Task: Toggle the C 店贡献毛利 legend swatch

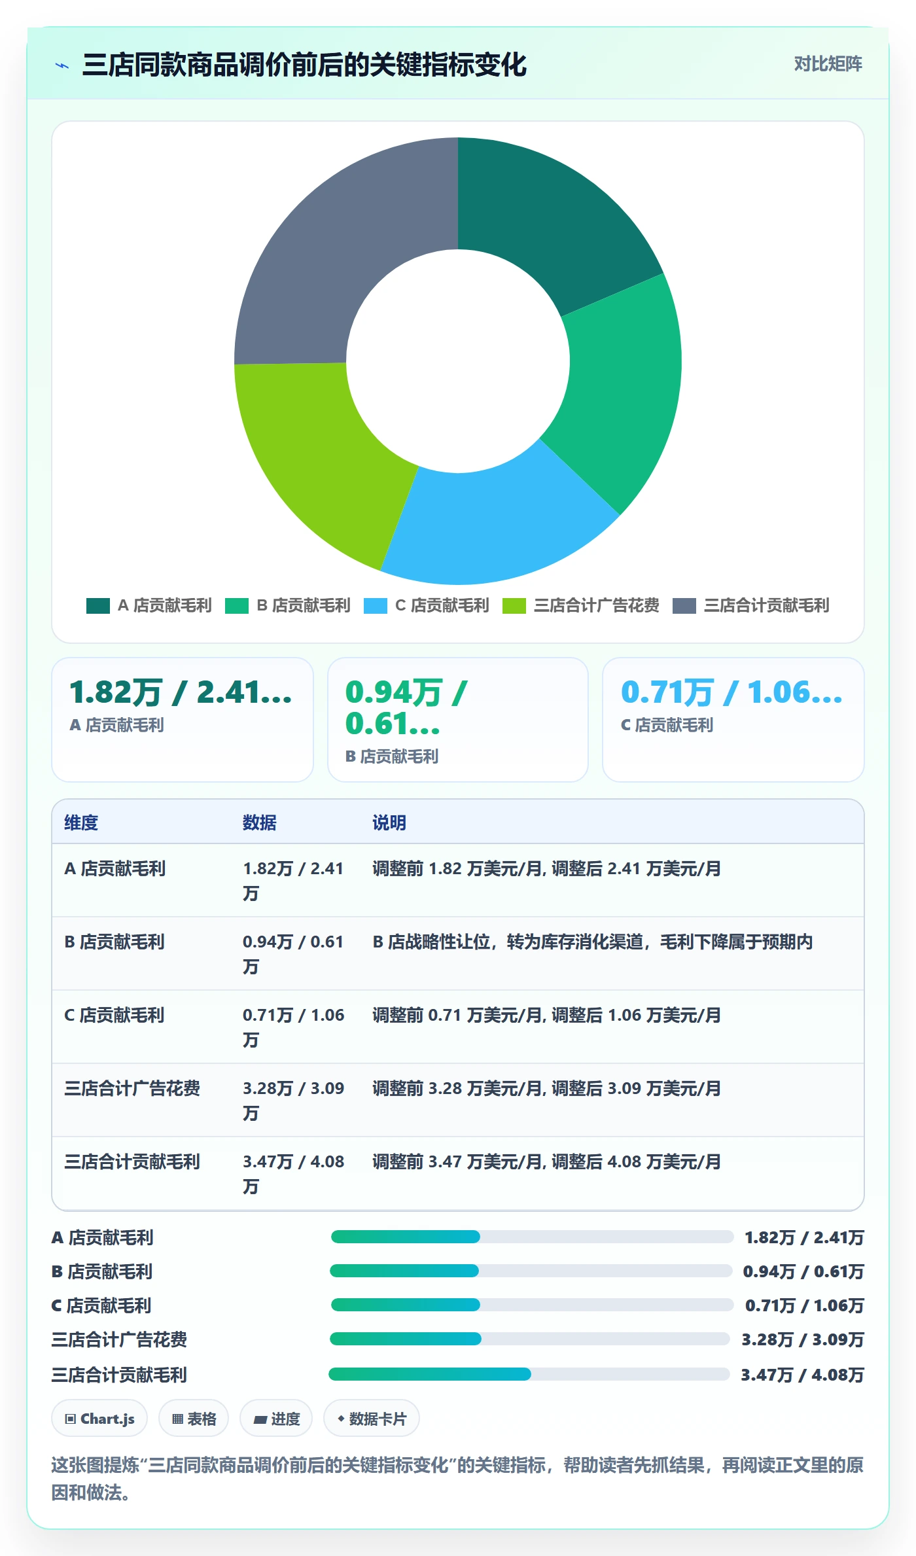Action: point(376,606)
